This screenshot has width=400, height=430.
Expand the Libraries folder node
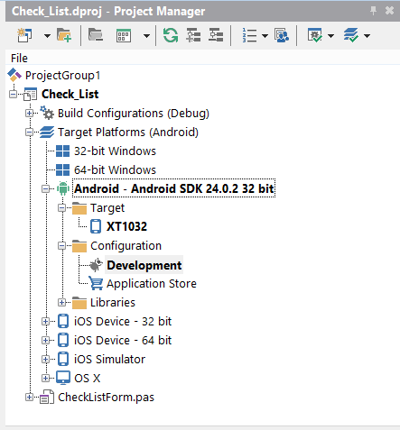click(x=61, y=302)
